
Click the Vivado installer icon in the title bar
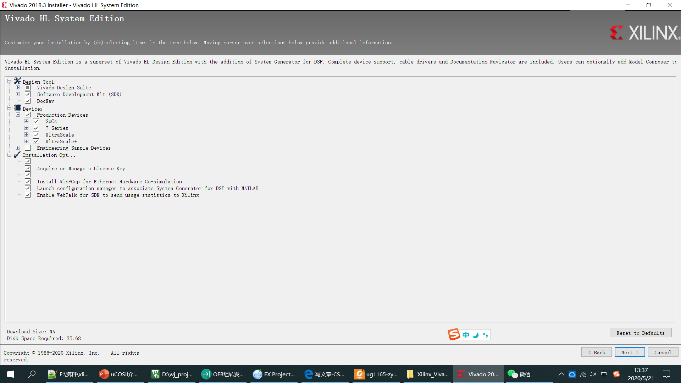(x=4, y=5)
